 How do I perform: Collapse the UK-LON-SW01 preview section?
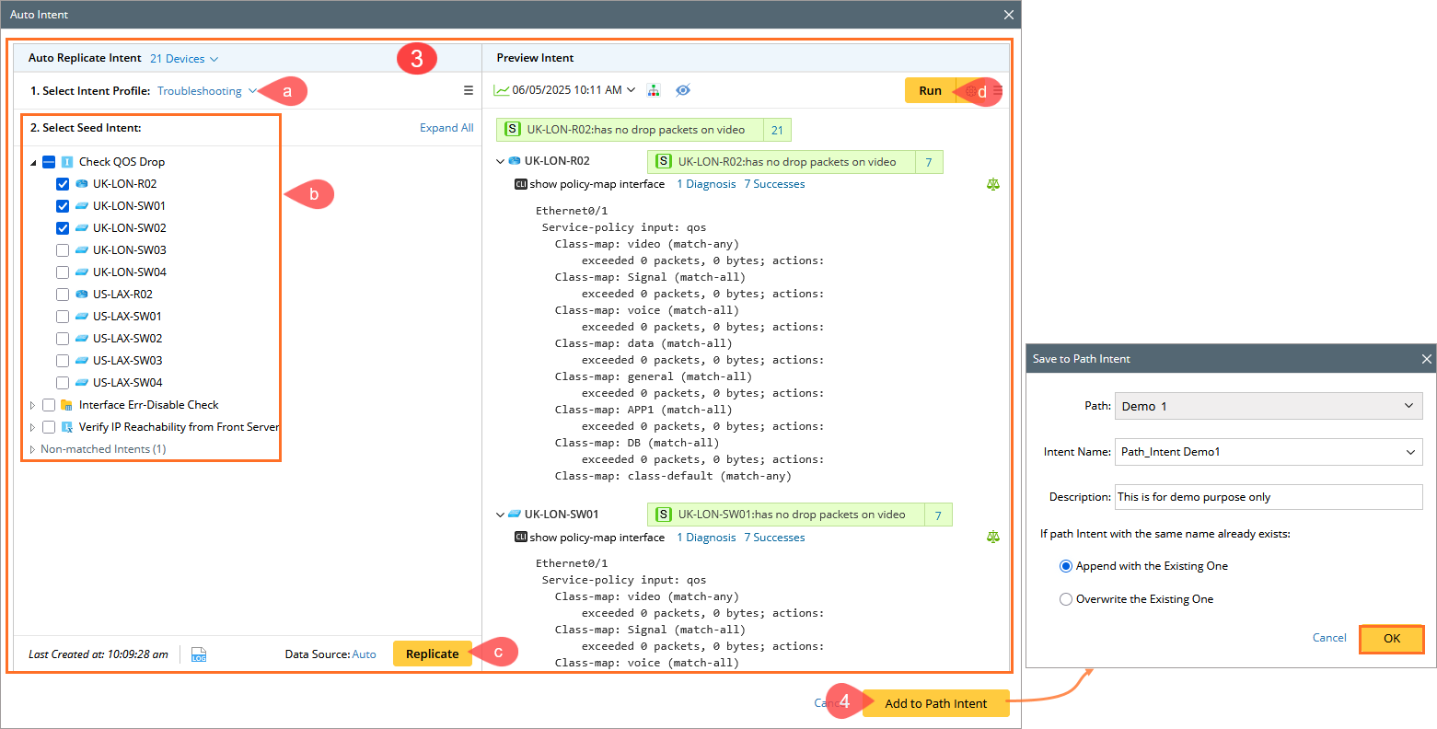(x=501, y=515)
